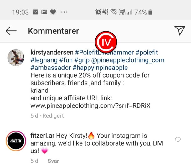Image resolution: width=191 pixels, height=164 pixels.
Task: Tap the #polefit hashtag
Action: [147, 53]
